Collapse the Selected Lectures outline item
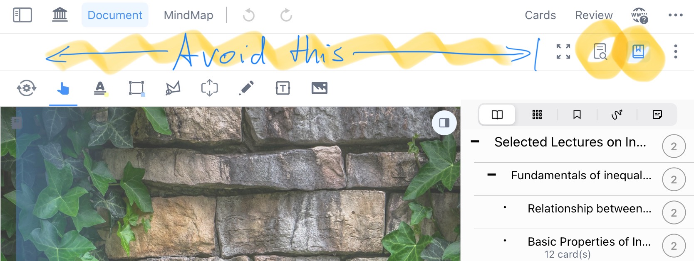The width and height of the screenshot is (694, 261). tap(475, 142)
